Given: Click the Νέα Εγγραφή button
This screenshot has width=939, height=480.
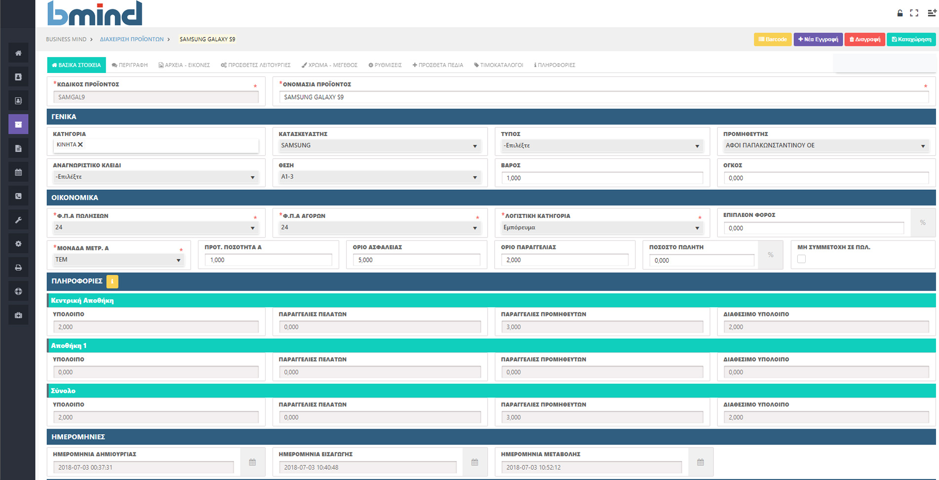Looking at the screenshot, I should pyautogui.click(x=818, y=39).
